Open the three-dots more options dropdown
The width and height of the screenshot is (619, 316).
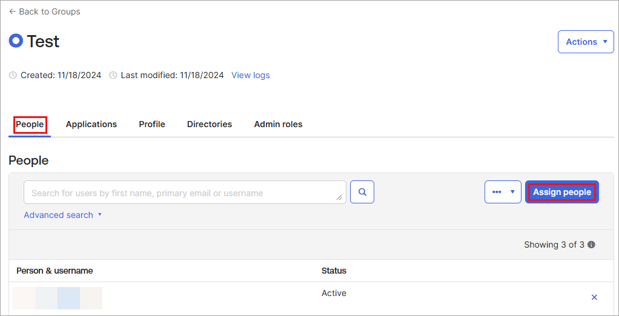(503, 192)
